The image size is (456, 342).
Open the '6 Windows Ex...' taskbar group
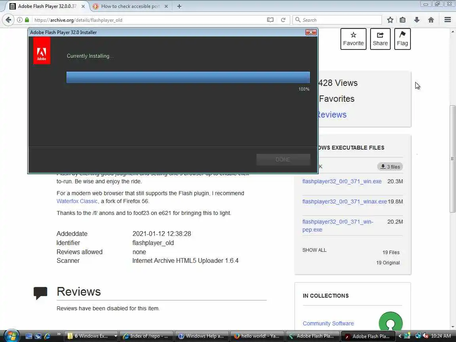click(x=91, y=336)
